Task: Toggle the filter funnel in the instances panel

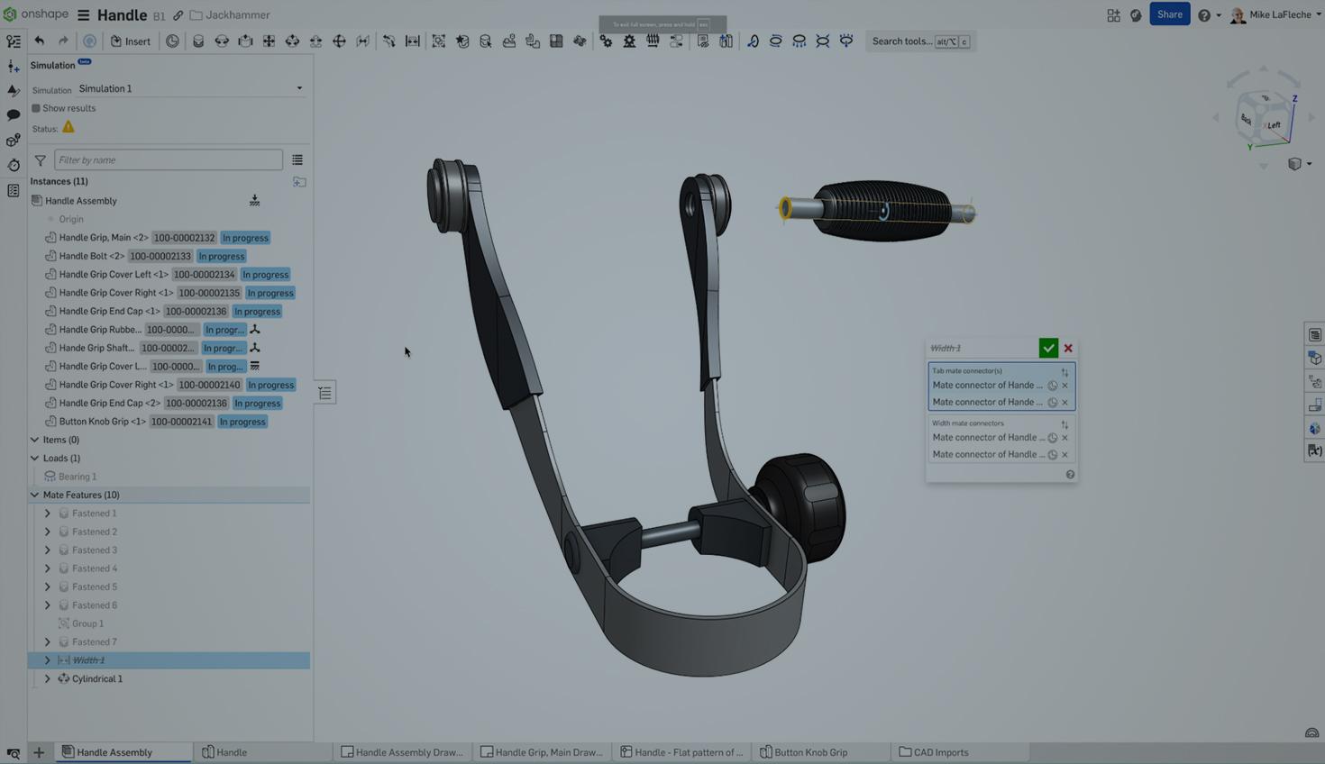Action: coord(40,159)
